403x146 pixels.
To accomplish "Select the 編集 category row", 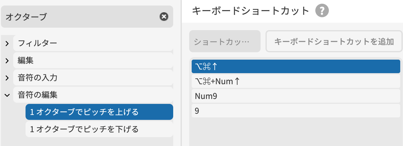I will click(92, 61).
